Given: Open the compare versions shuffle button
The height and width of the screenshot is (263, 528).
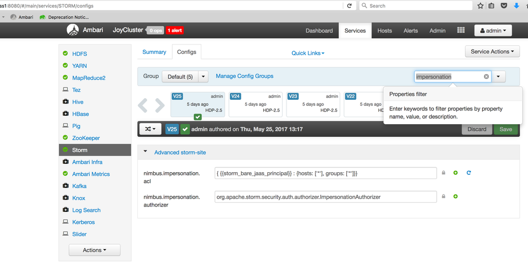Looking at the screenshot, I should (x=150, y=129).
